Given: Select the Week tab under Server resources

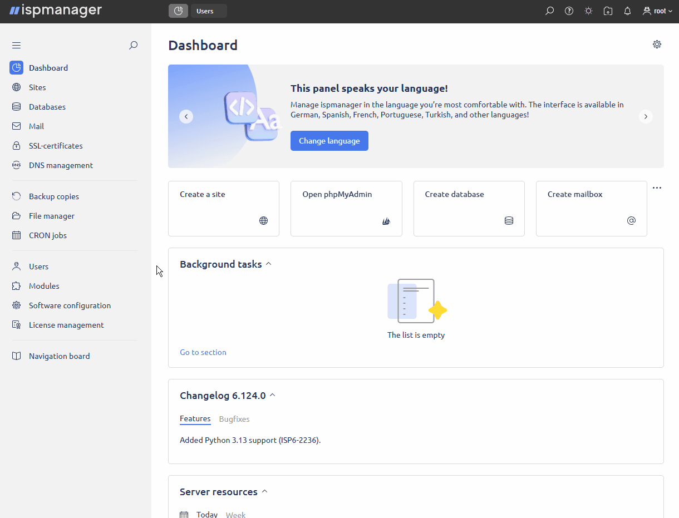Looking at the screenshot, I should point(235,515).
